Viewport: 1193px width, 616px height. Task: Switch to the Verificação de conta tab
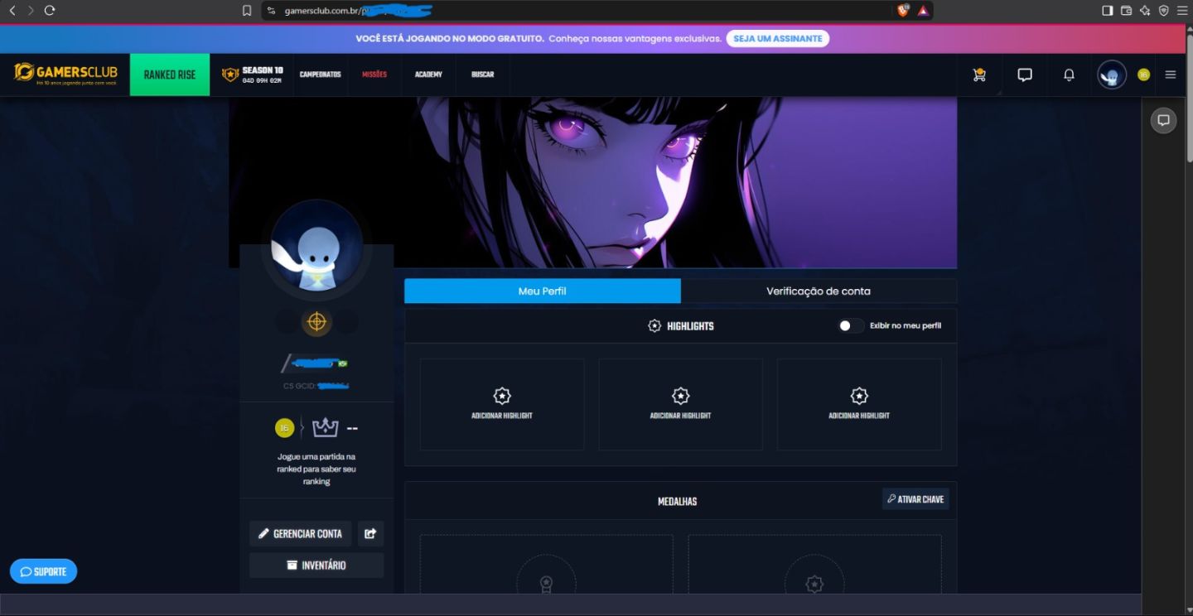[819, 291]
